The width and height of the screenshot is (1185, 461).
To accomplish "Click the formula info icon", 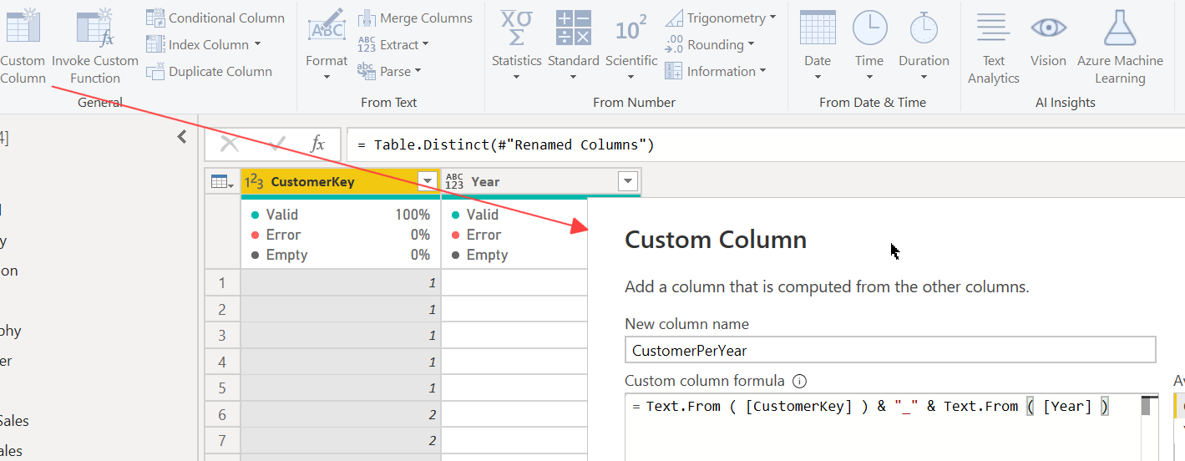I will point(799,382).
